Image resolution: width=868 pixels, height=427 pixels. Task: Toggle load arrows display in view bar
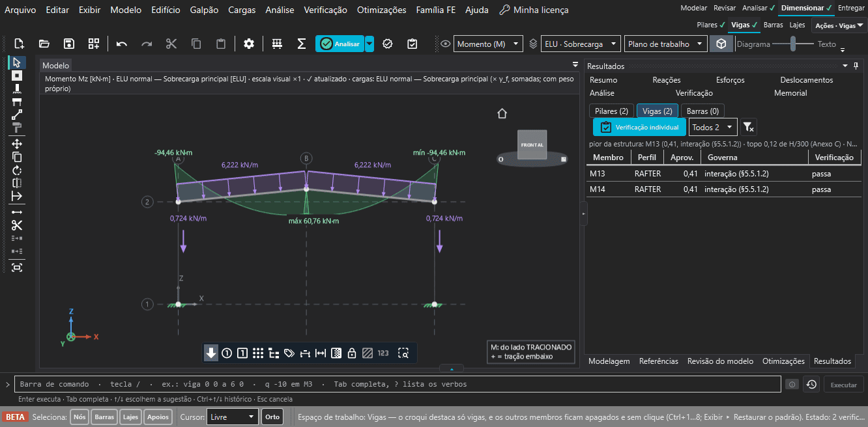(211, 353)
